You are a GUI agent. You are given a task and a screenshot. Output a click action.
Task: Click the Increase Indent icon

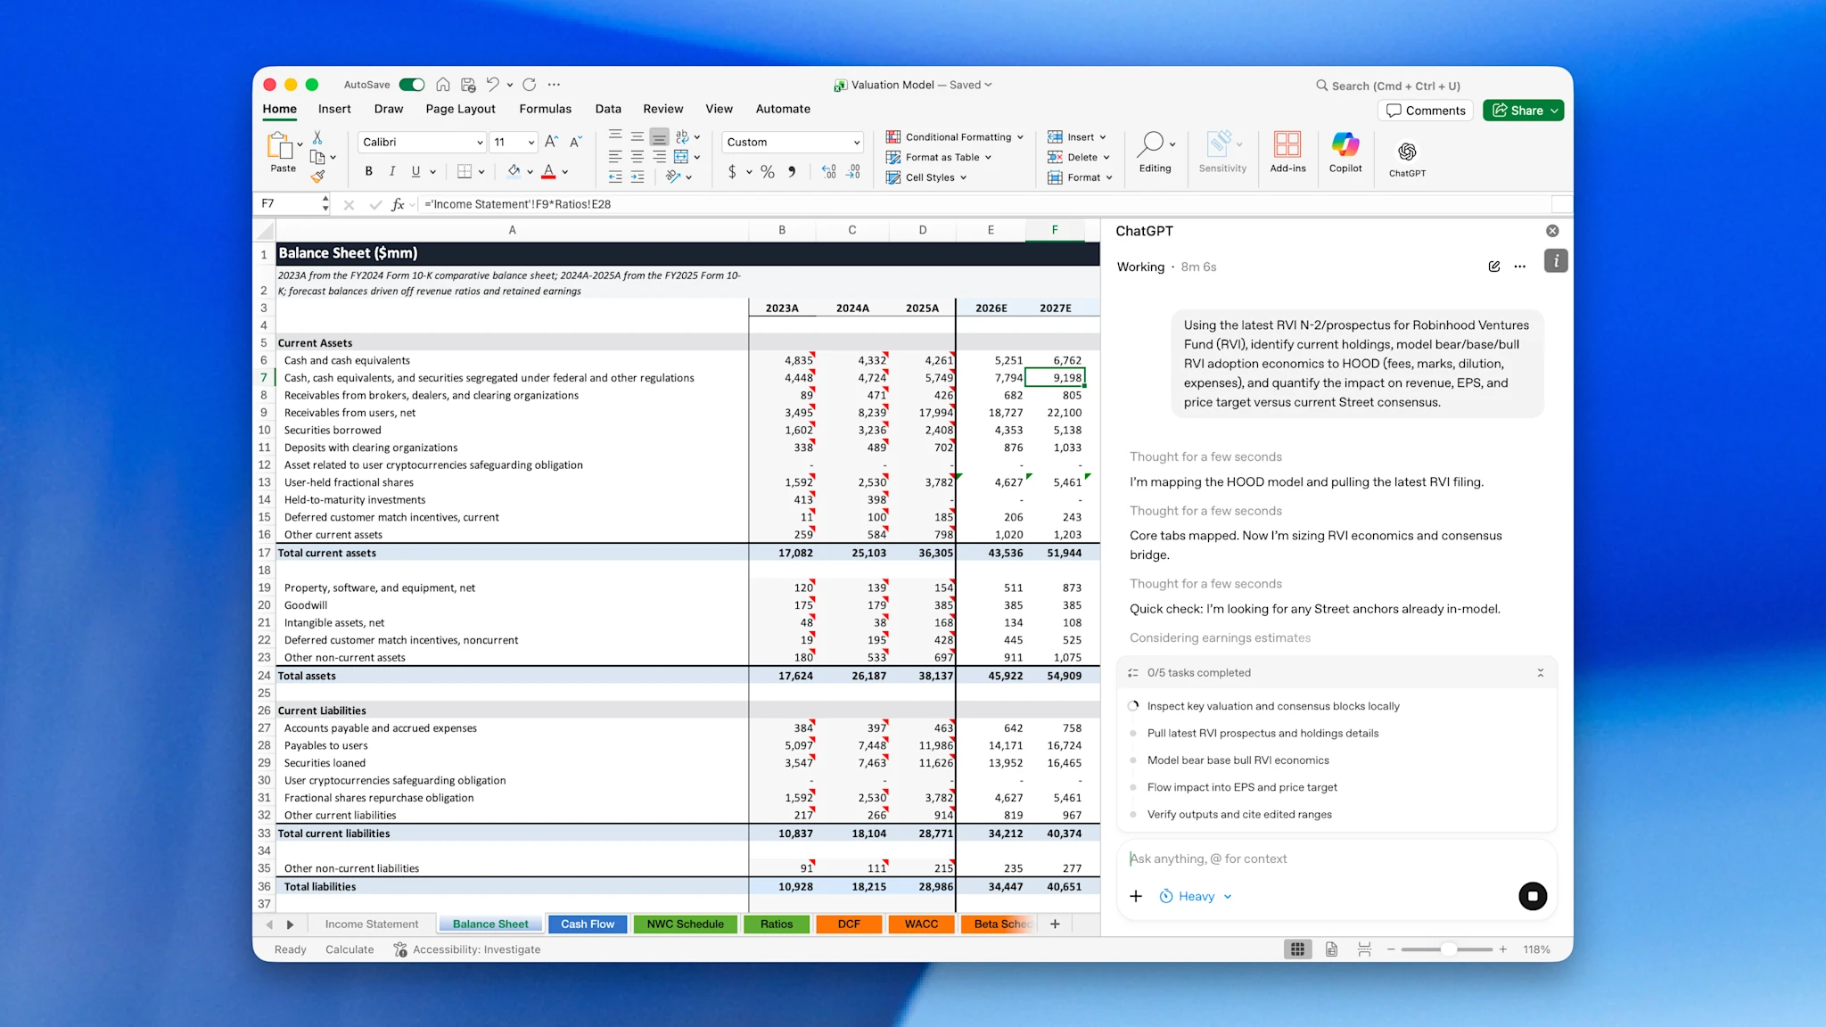tap(637, 177)
